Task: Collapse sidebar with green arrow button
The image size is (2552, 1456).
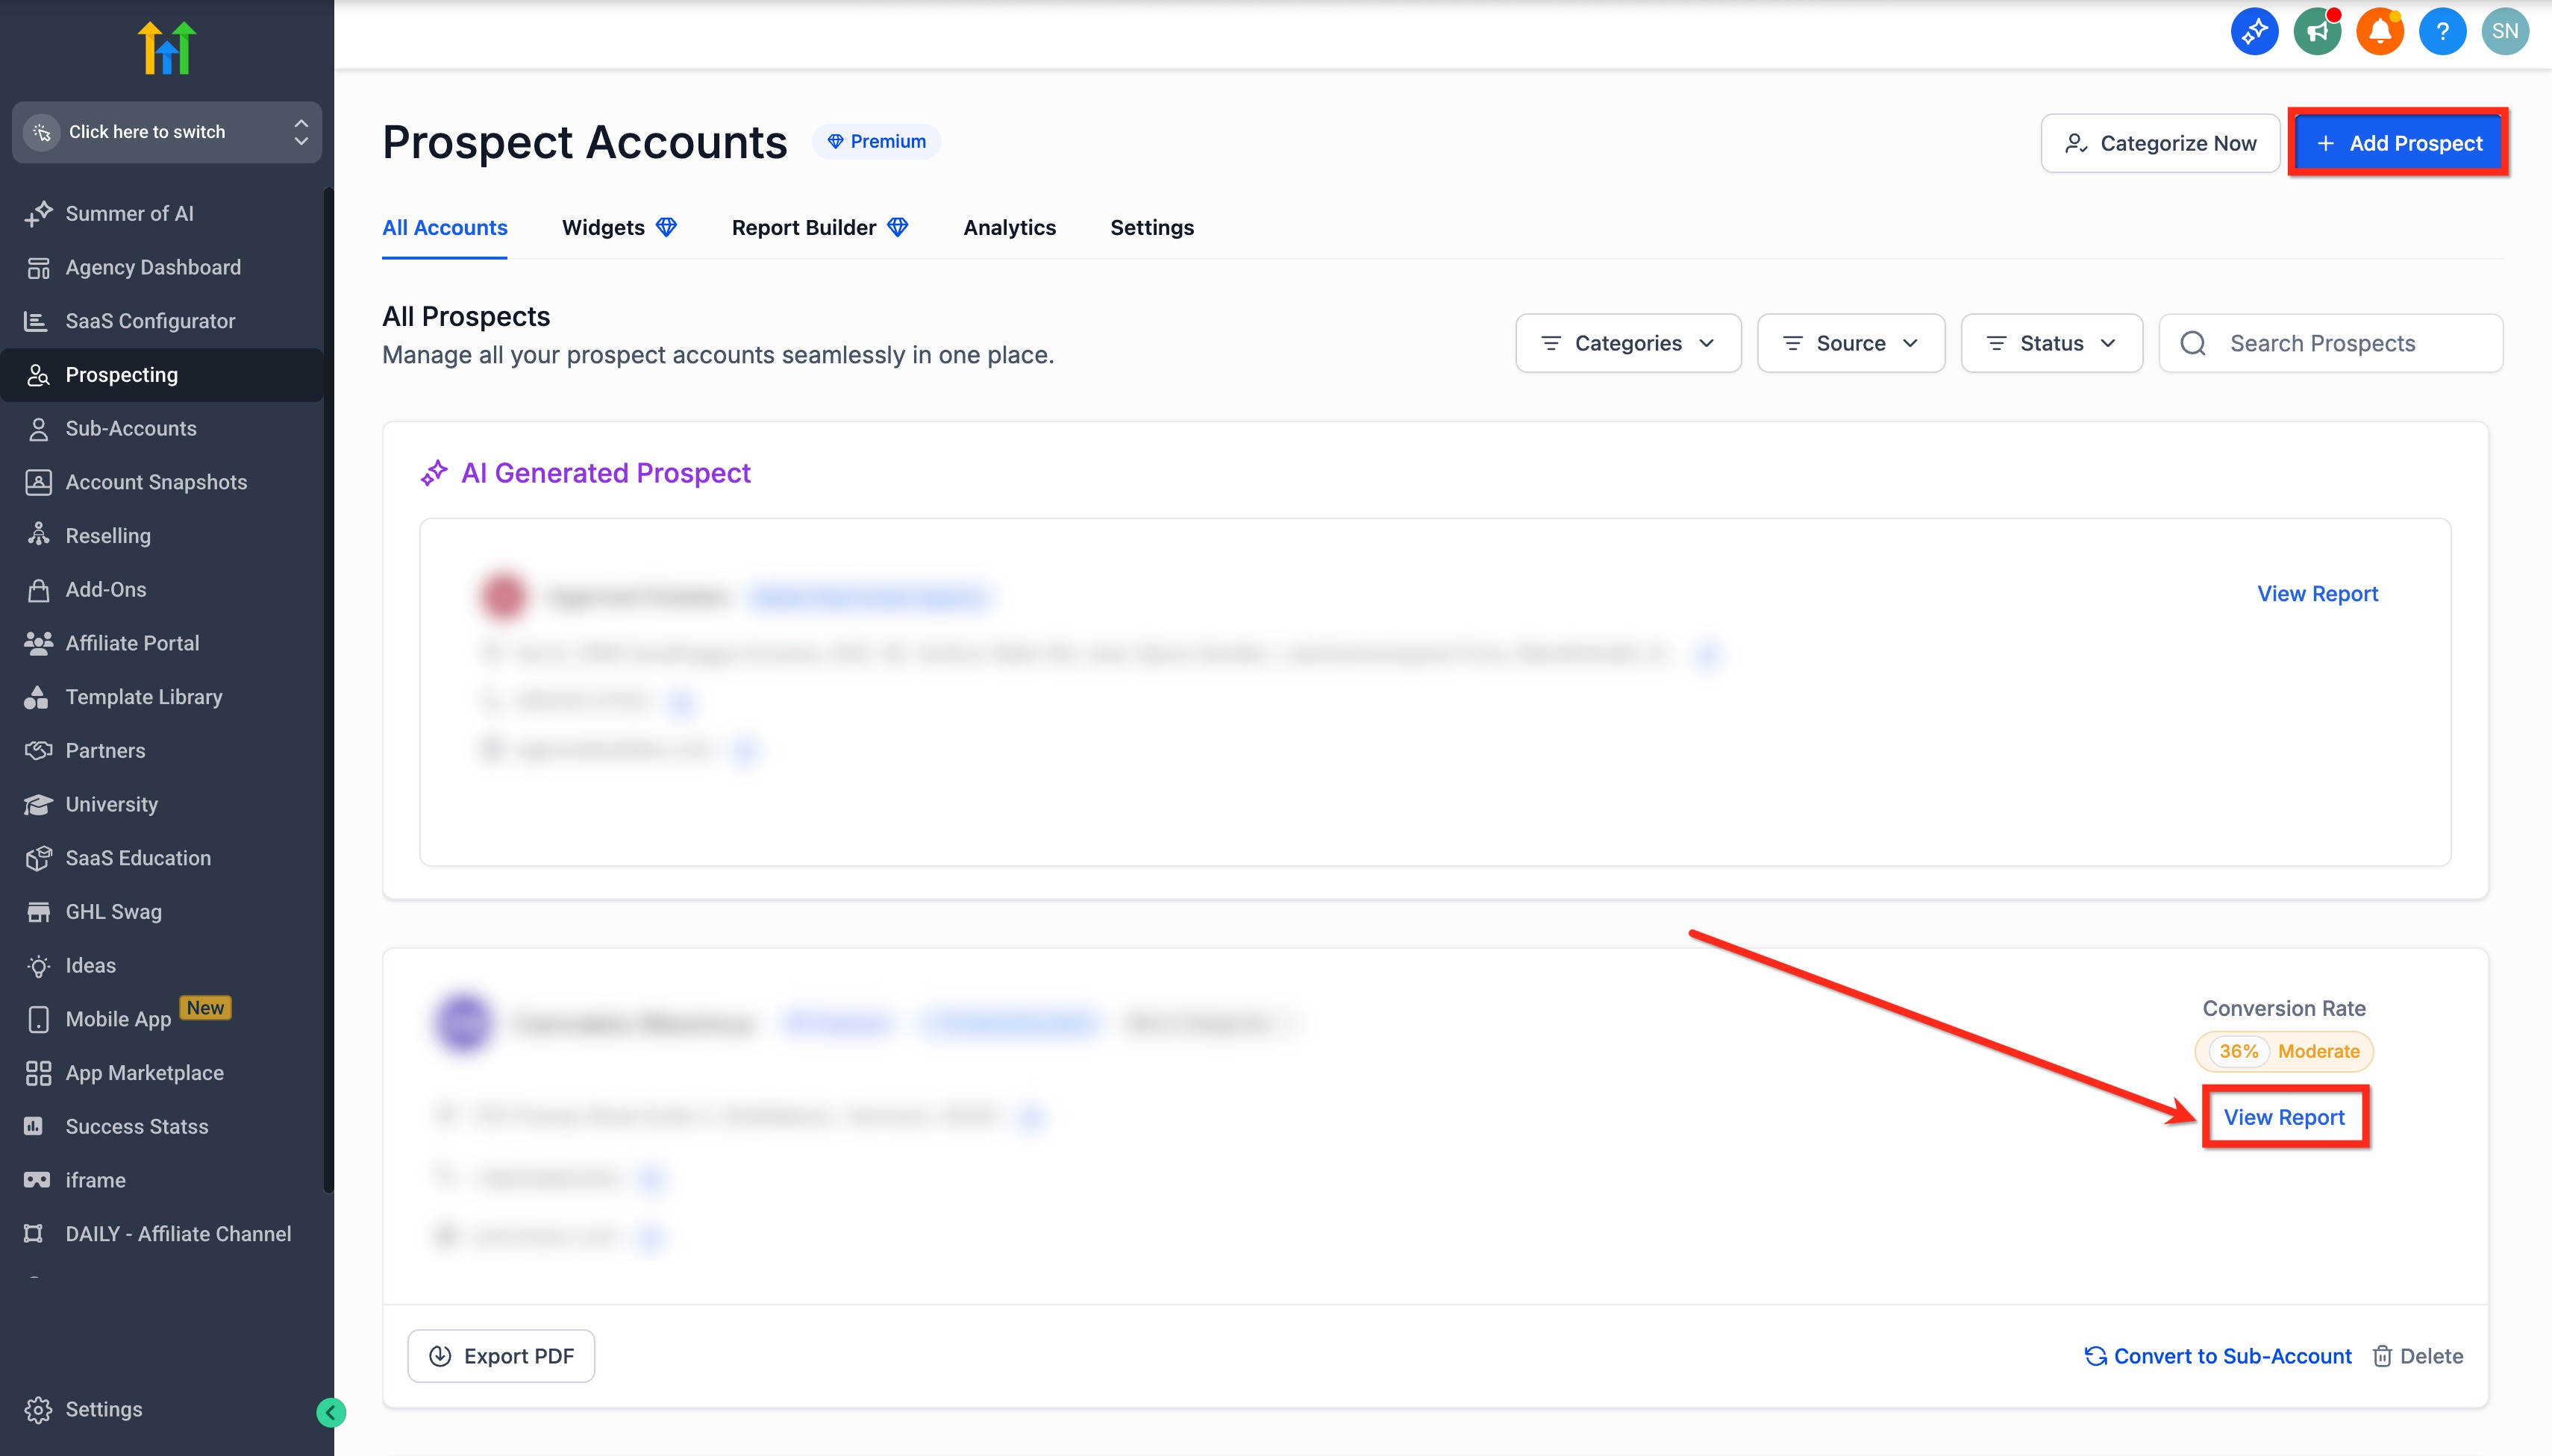Action: pyautogui.click(x=331, y=1412)
